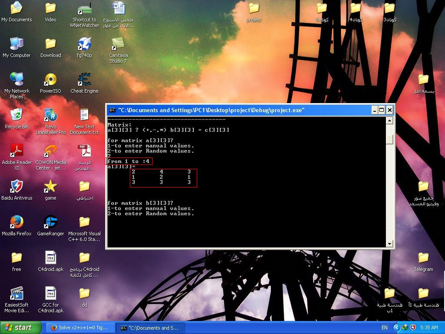Switch to Firefox taskbar button
445x334 pixels.
80,327
